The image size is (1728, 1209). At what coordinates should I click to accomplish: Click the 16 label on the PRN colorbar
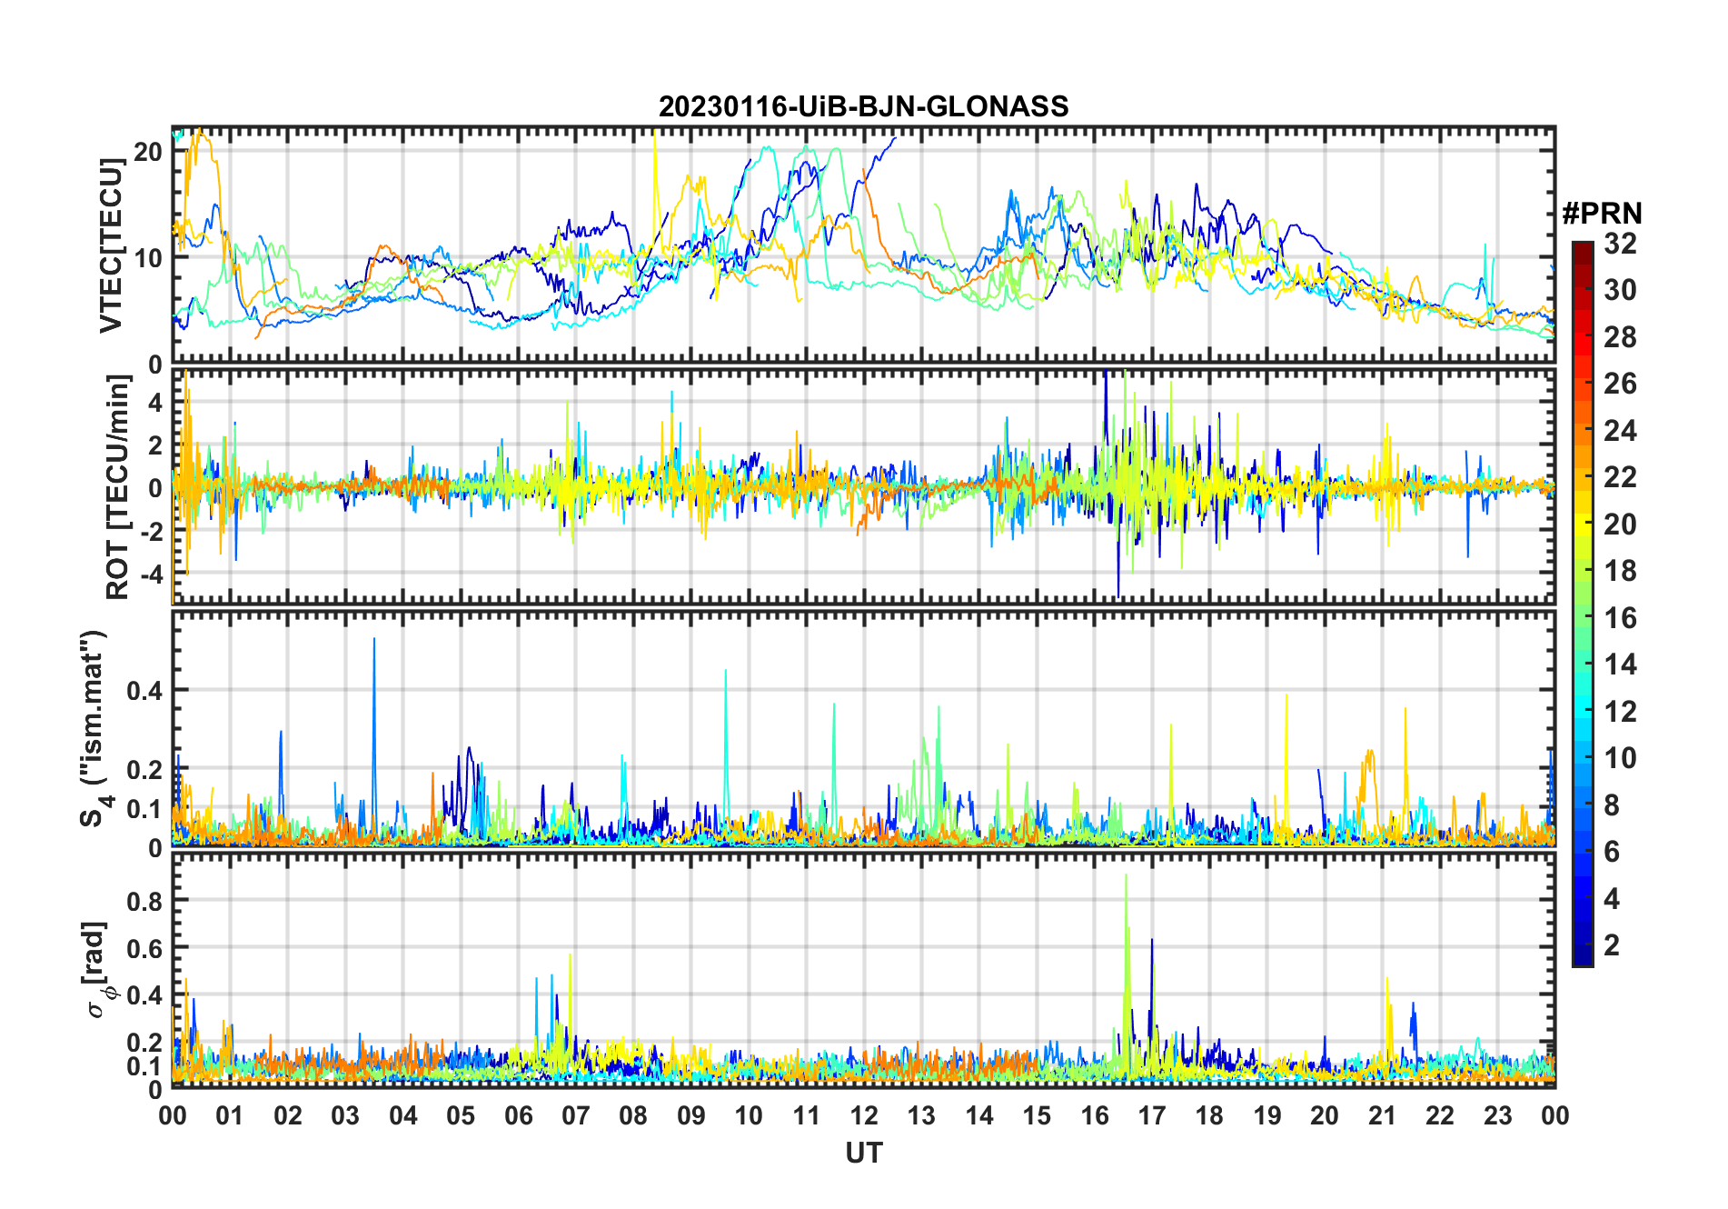click(1620, 618)
